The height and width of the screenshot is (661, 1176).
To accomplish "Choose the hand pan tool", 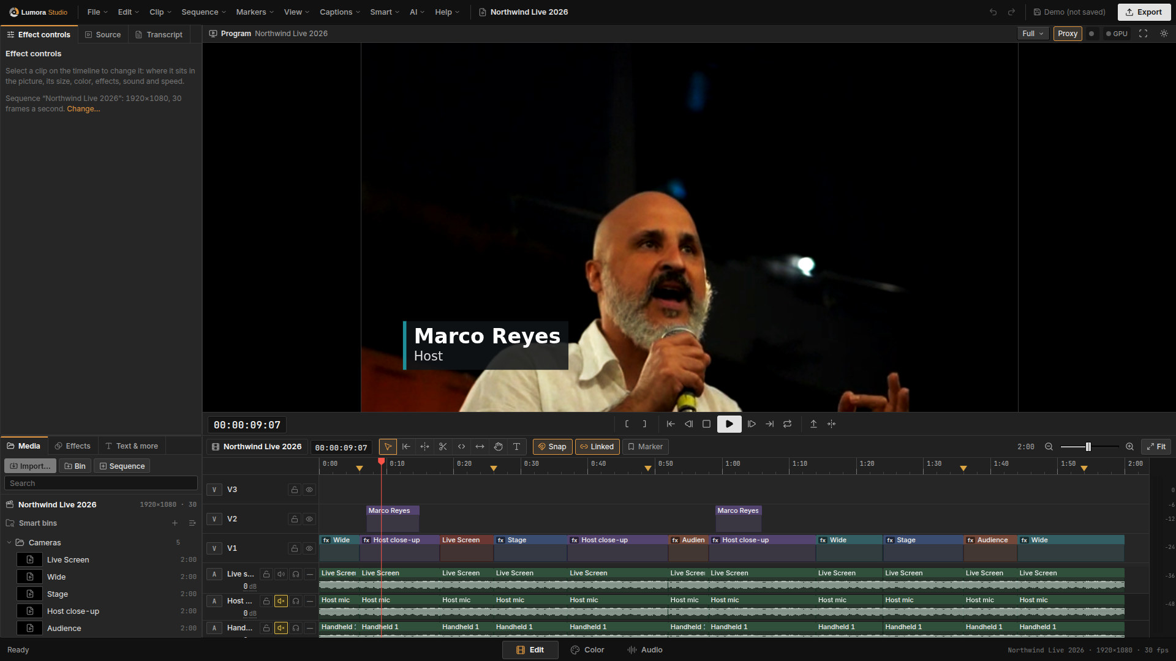I will pyautogui.click(x=498, y=447).
